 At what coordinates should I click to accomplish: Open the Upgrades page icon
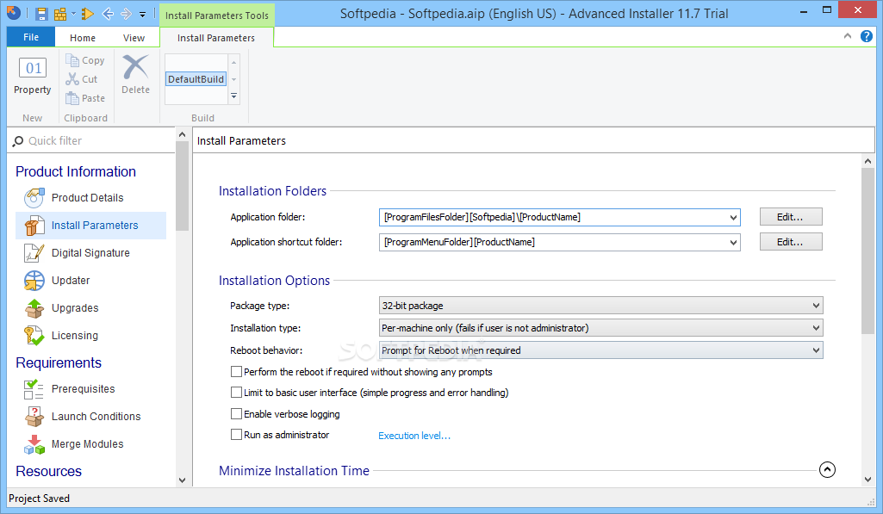coord(34,308)
